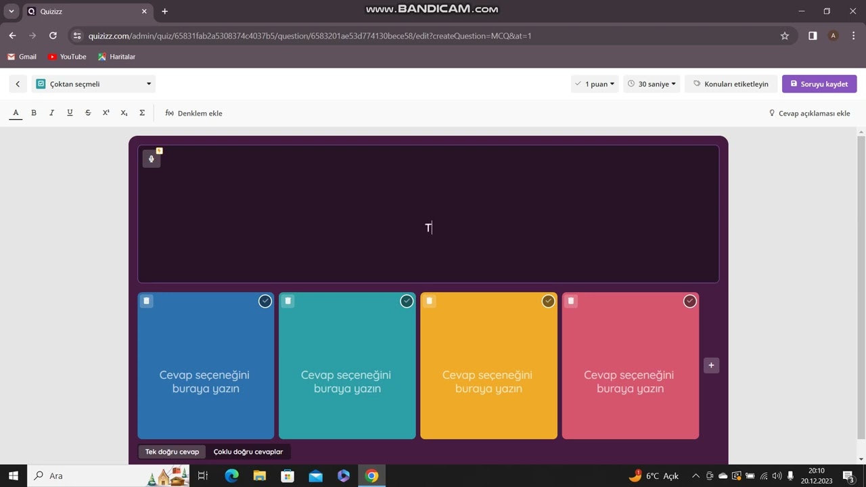Mark the teal answer as correct
Screen dimensions: 866x487
point(407,301)
